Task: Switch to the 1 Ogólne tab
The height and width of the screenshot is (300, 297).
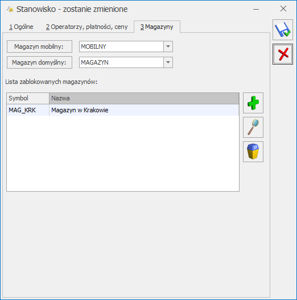Action: tap(21, 27)
